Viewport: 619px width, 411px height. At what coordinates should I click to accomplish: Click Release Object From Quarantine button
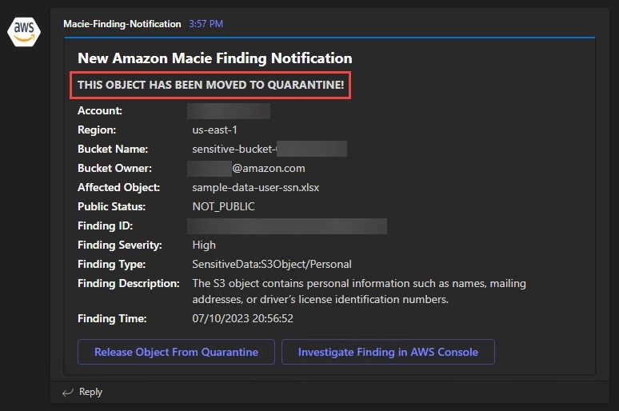(x=176, y=352)
